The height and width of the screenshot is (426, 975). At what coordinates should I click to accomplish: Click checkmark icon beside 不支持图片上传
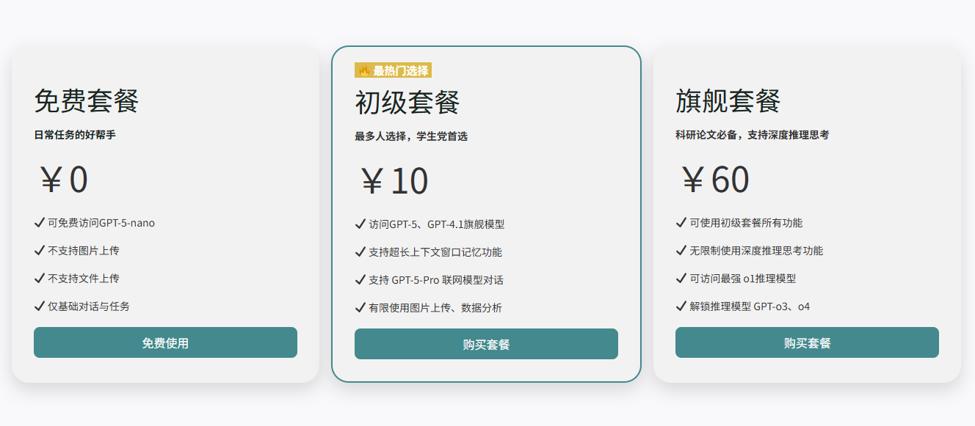40,250
